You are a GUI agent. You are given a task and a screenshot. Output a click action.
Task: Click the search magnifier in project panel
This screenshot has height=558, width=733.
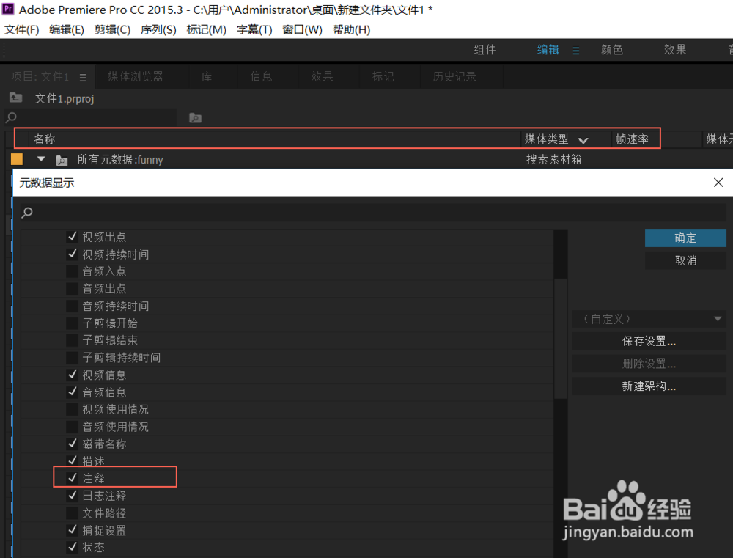tap(11, 117)
